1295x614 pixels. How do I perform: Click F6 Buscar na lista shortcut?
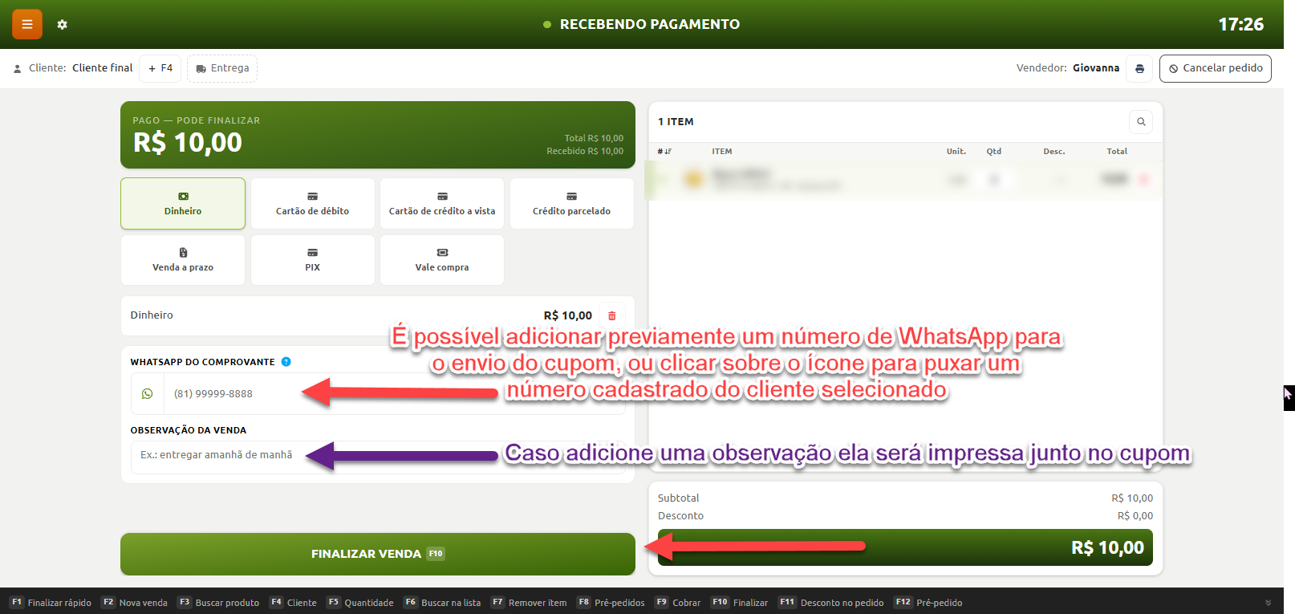coord(442,603)
